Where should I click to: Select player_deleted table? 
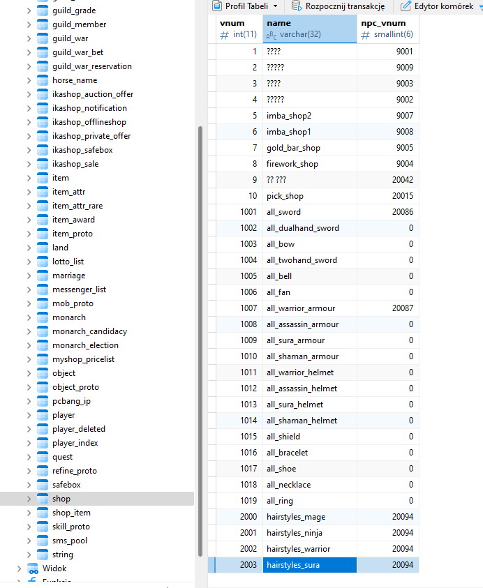[x=78, y=430]
